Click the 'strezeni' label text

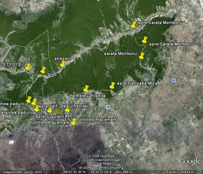click(x=63, y=59)
